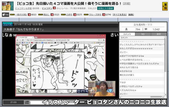Click the コメント column header
The height and width of the screenshot is (107, 169).
click(x=142, y=38)
